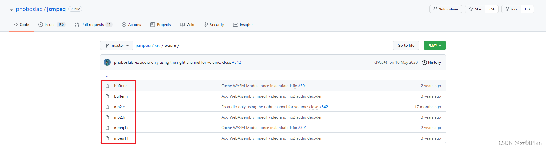546x148 pixels.
Task: Open the mp2.c file
Action: (x=119, y=107)
